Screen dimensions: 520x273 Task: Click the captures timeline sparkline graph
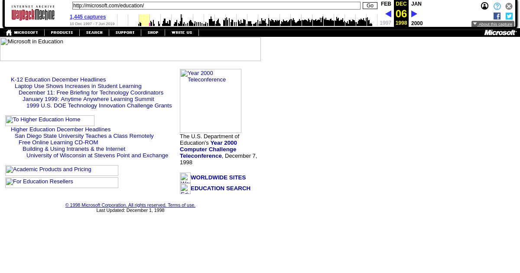click(247, 20)
